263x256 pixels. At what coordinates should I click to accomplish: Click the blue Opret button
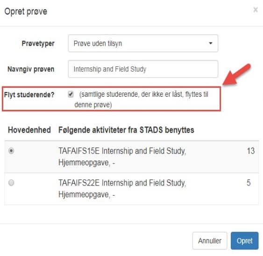(x=245, y=241)
